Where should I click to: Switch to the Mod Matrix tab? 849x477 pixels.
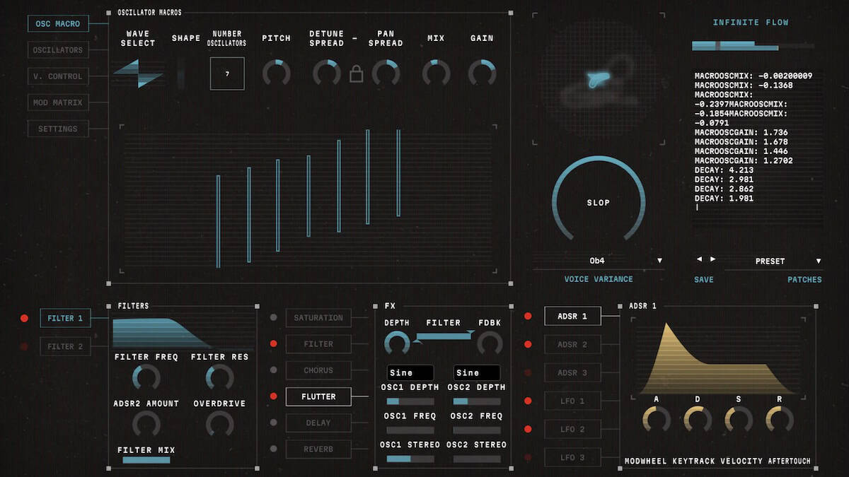coord(58,102)
